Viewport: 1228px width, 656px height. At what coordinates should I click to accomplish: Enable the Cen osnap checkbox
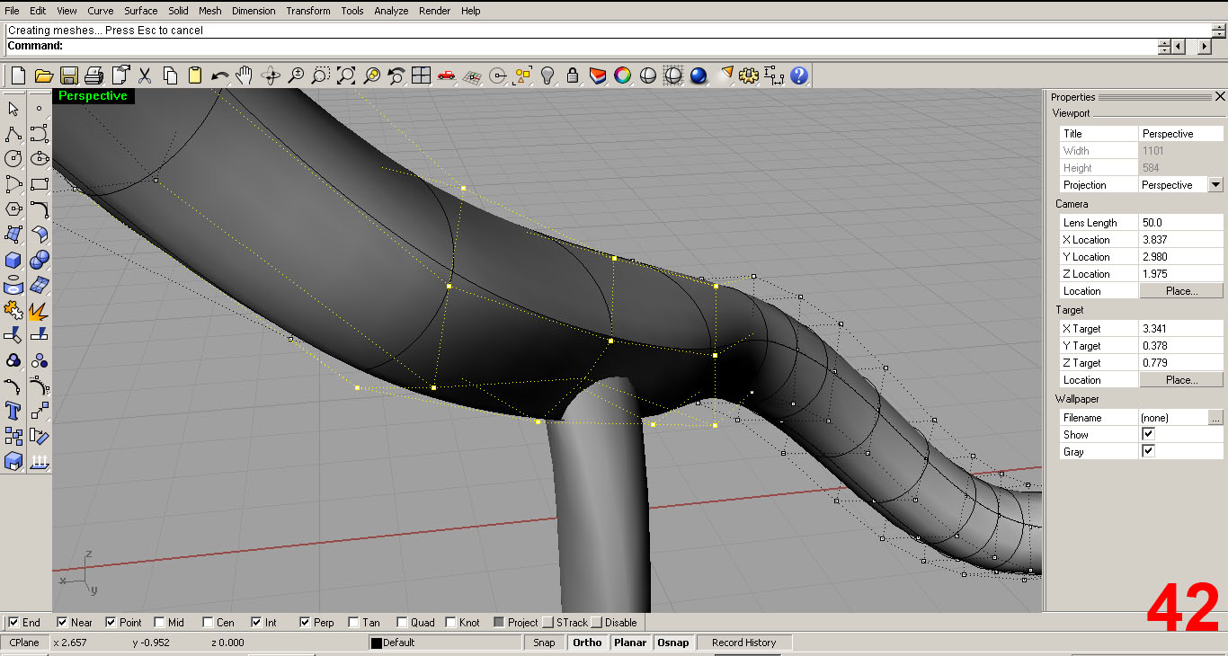tap(208, 622)
